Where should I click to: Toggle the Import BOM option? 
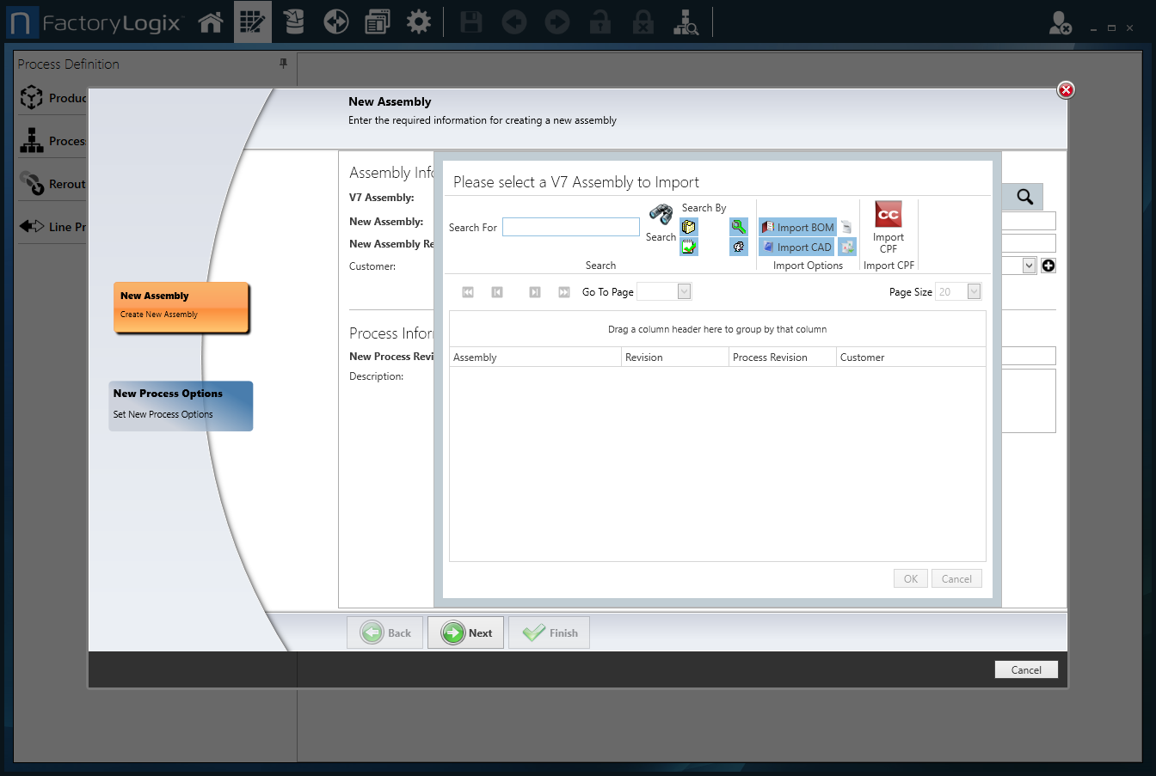[x=797, y=227]
